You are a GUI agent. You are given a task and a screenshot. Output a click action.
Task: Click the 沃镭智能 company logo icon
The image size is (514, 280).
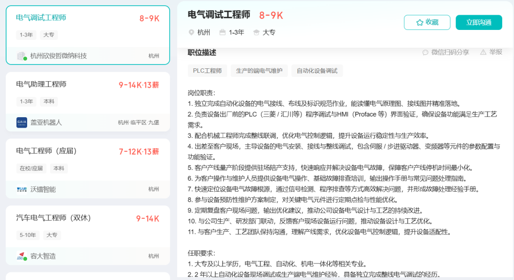coord(22,189)
